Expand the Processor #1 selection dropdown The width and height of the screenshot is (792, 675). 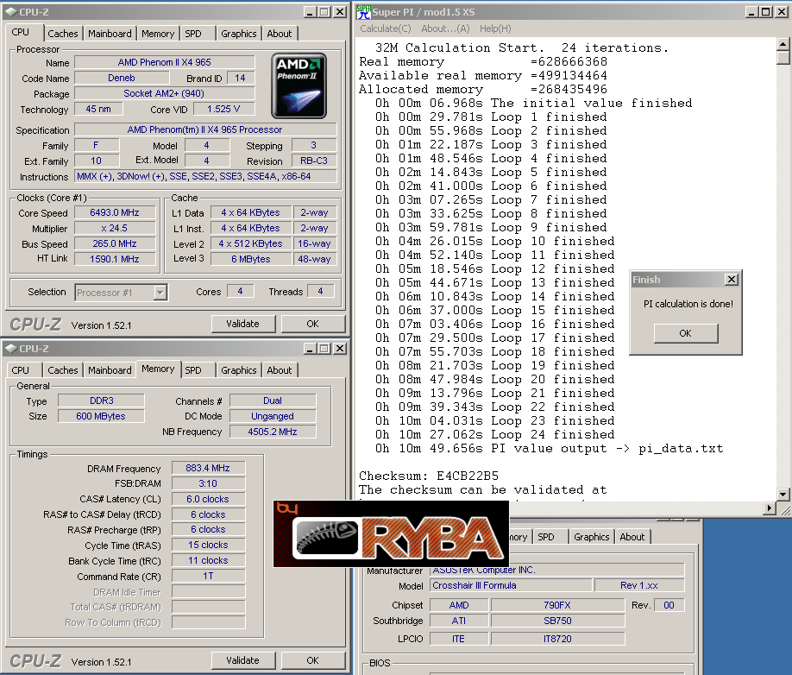click(160, 293)
